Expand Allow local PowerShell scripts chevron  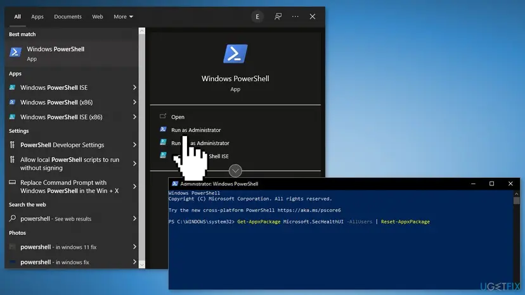tap(134, 163)
